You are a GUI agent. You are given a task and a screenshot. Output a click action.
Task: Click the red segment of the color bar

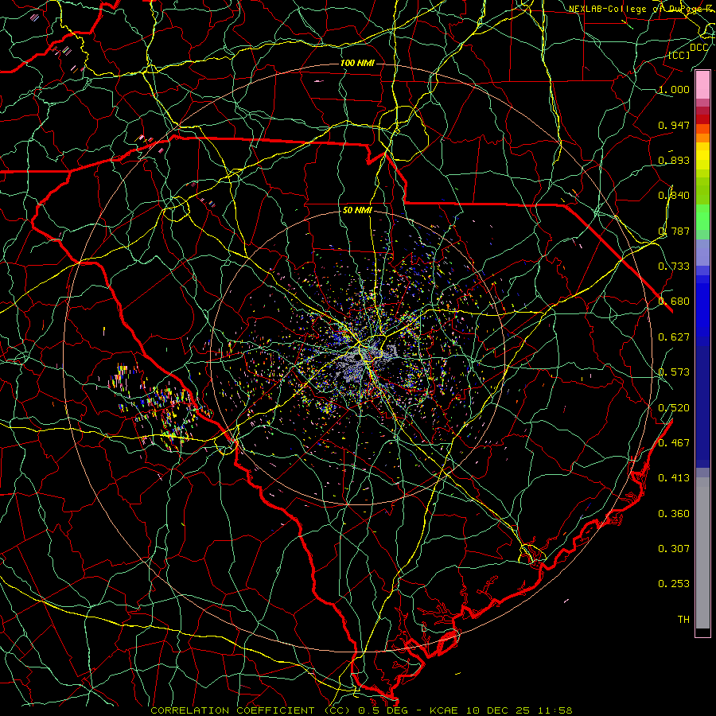[x=702, y=119]
